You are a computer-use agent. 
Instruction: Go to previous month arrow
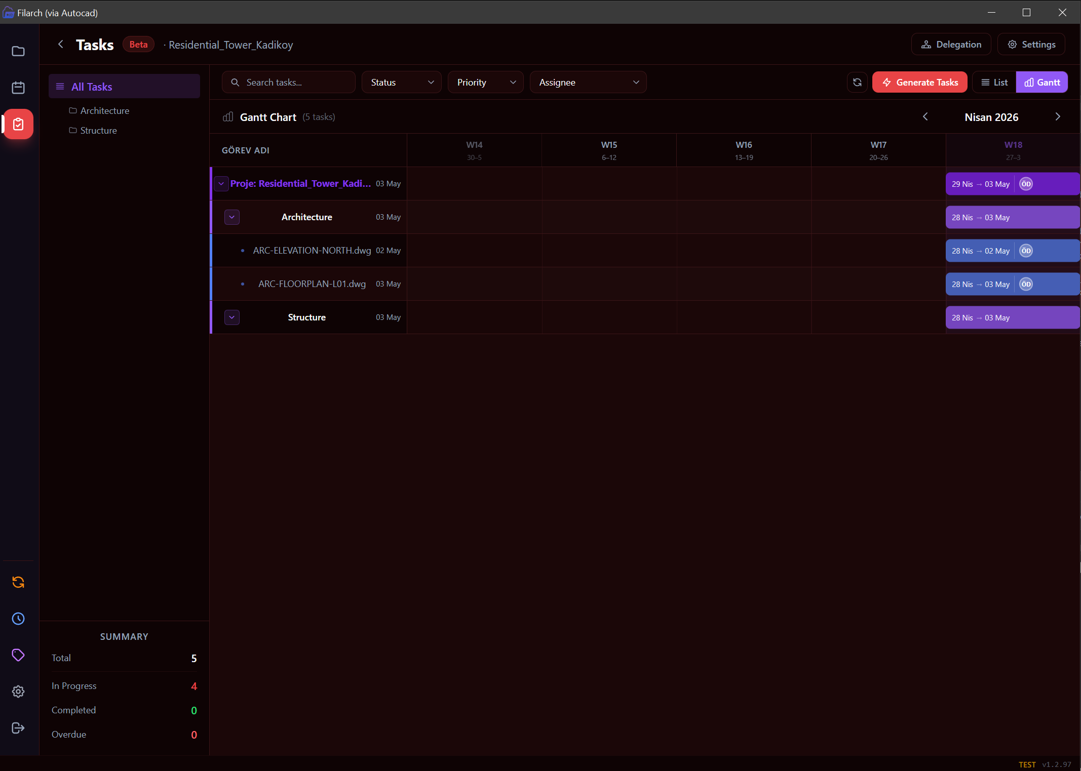[x=925, y=117]
